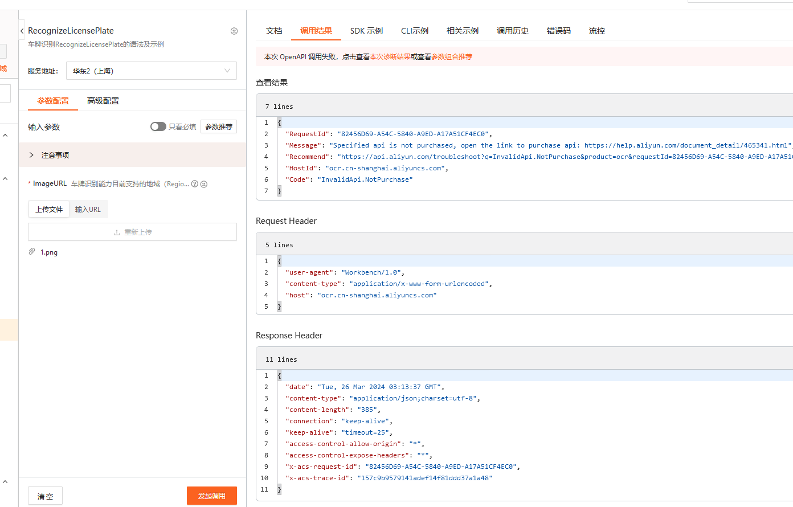This screenshot has height=507, width=793.
Task: Collapse the middle sidebar group chevron
Action: tap(5, 179)
